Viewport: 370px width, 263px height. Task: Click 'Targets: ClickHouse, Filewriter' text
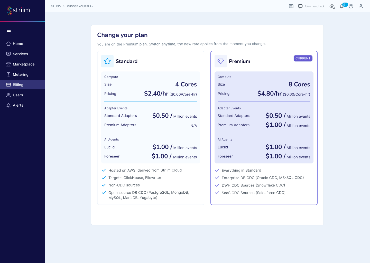135,178
